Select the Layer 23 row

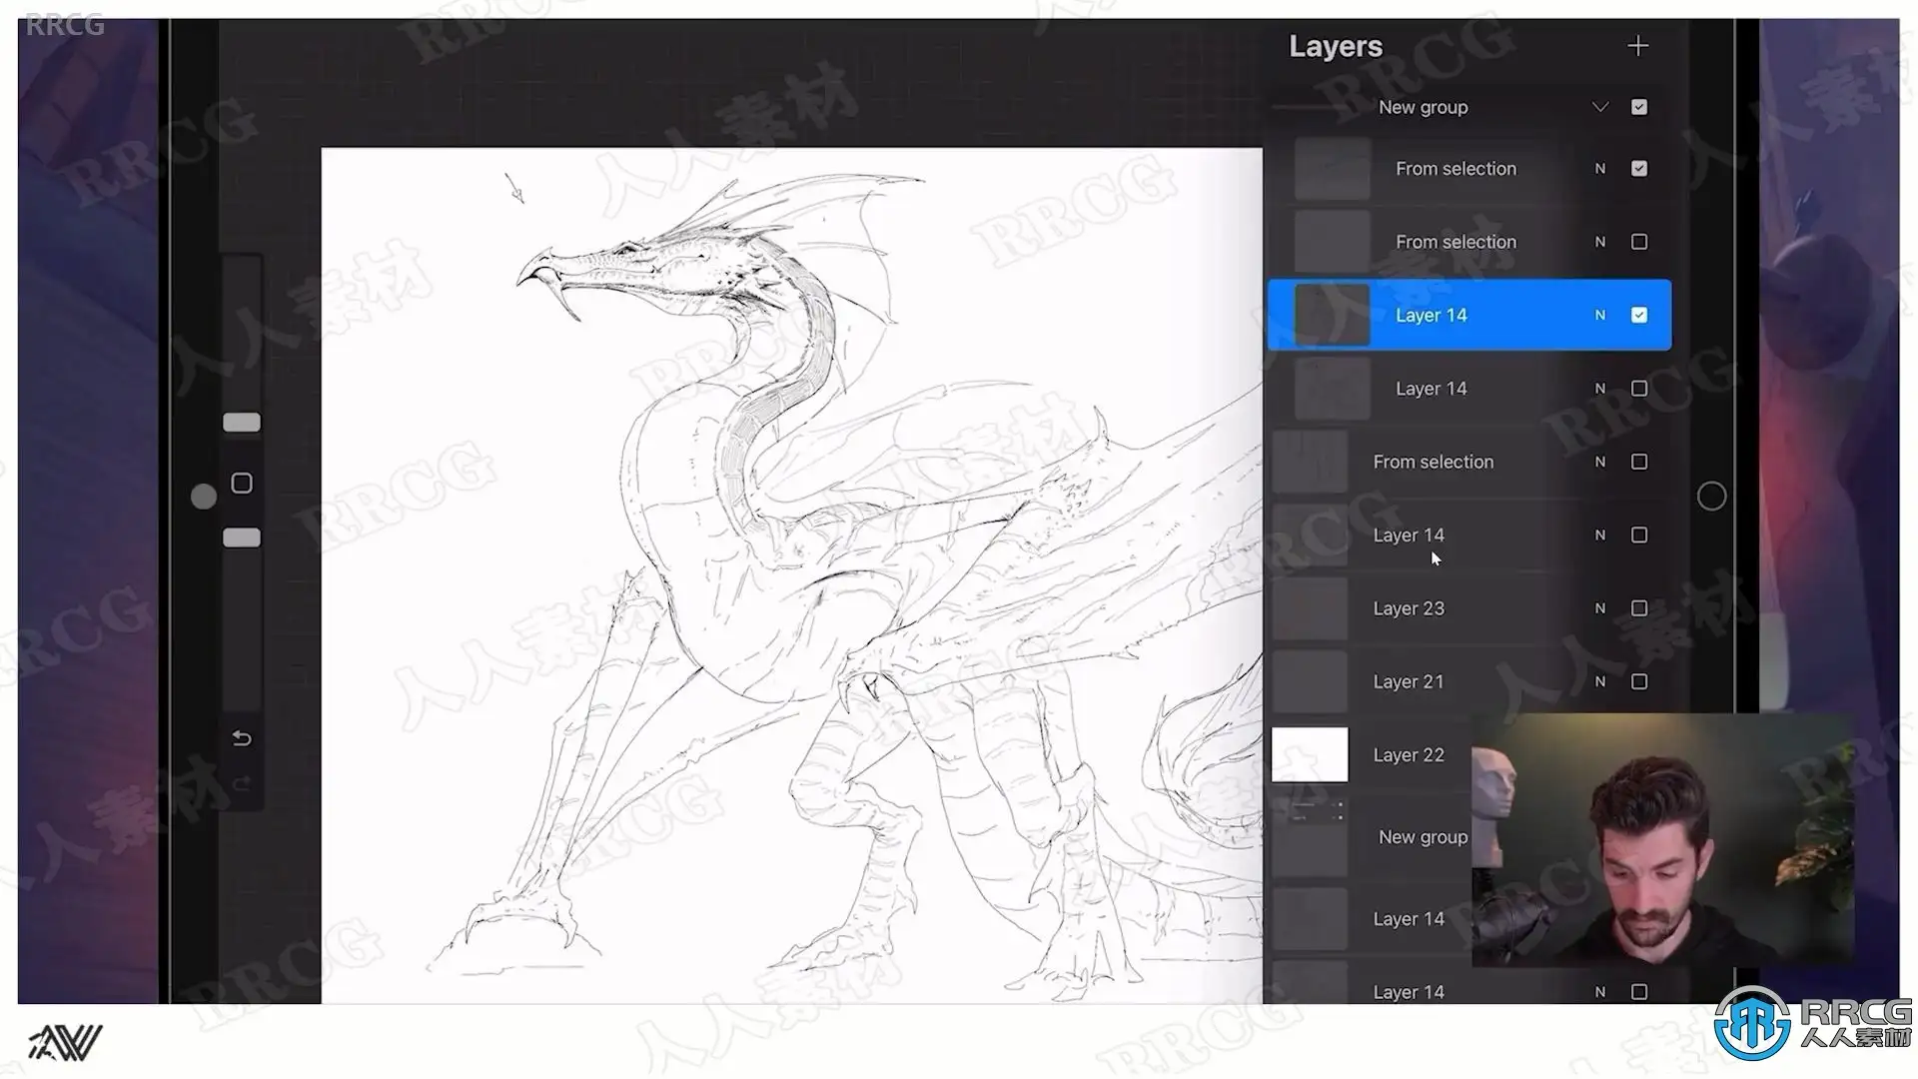[1409, 608]
